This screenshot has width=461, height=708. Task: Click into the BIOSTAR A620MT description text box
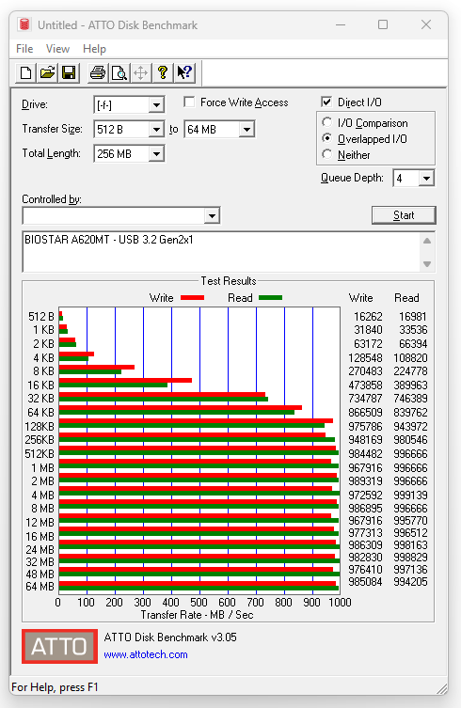(221, 252)
